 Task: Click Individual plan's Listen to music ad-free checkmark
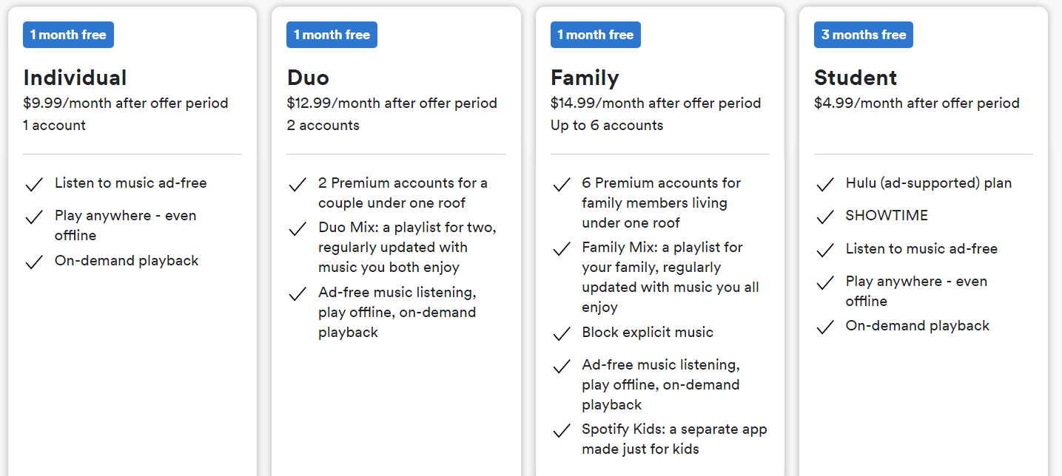coord(34,184)
